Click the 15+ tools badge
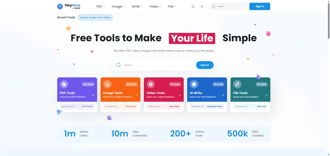The image size is (330, 156). pyautogui.click(x=262, y=84)
